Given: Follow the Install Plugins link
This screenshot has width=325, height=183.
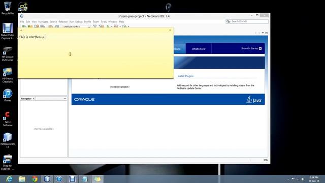Looking at the screenshot, I should 185,76.
